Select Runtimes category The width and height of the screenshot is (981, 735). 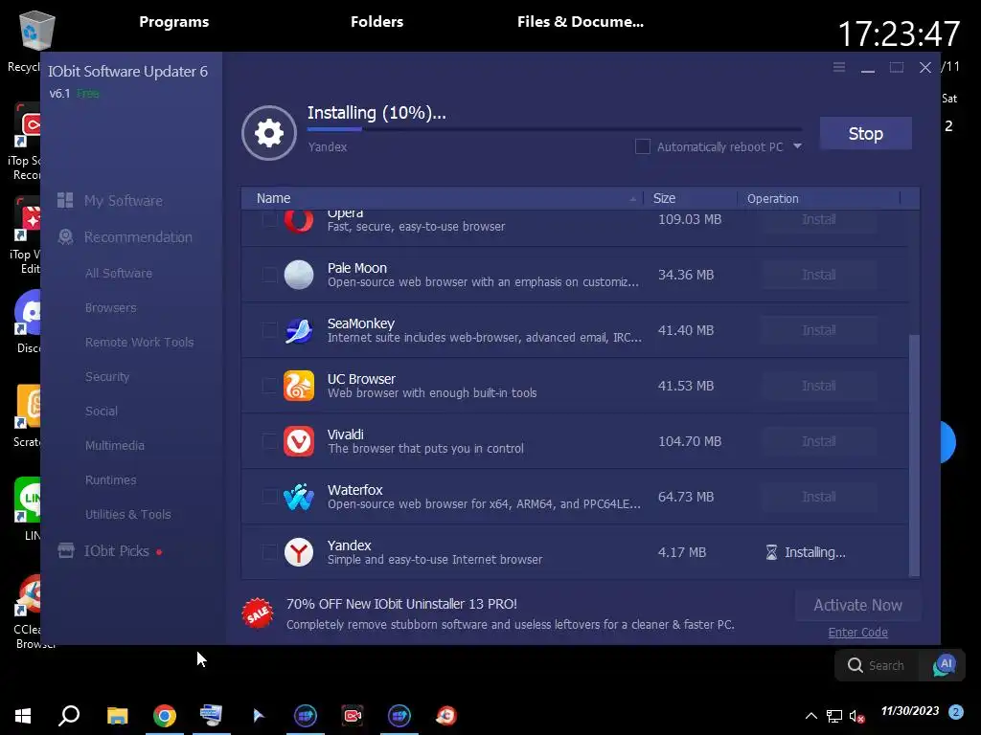(x=111, y=479)
